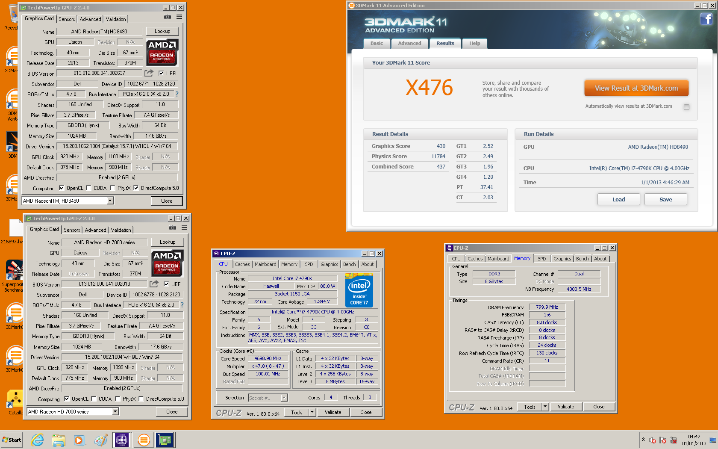Viewport: 718px width, 449px height.
Task: Toggle PhysX checkbox in HD8490 GPU-Z window
Action: coord(112,188)
